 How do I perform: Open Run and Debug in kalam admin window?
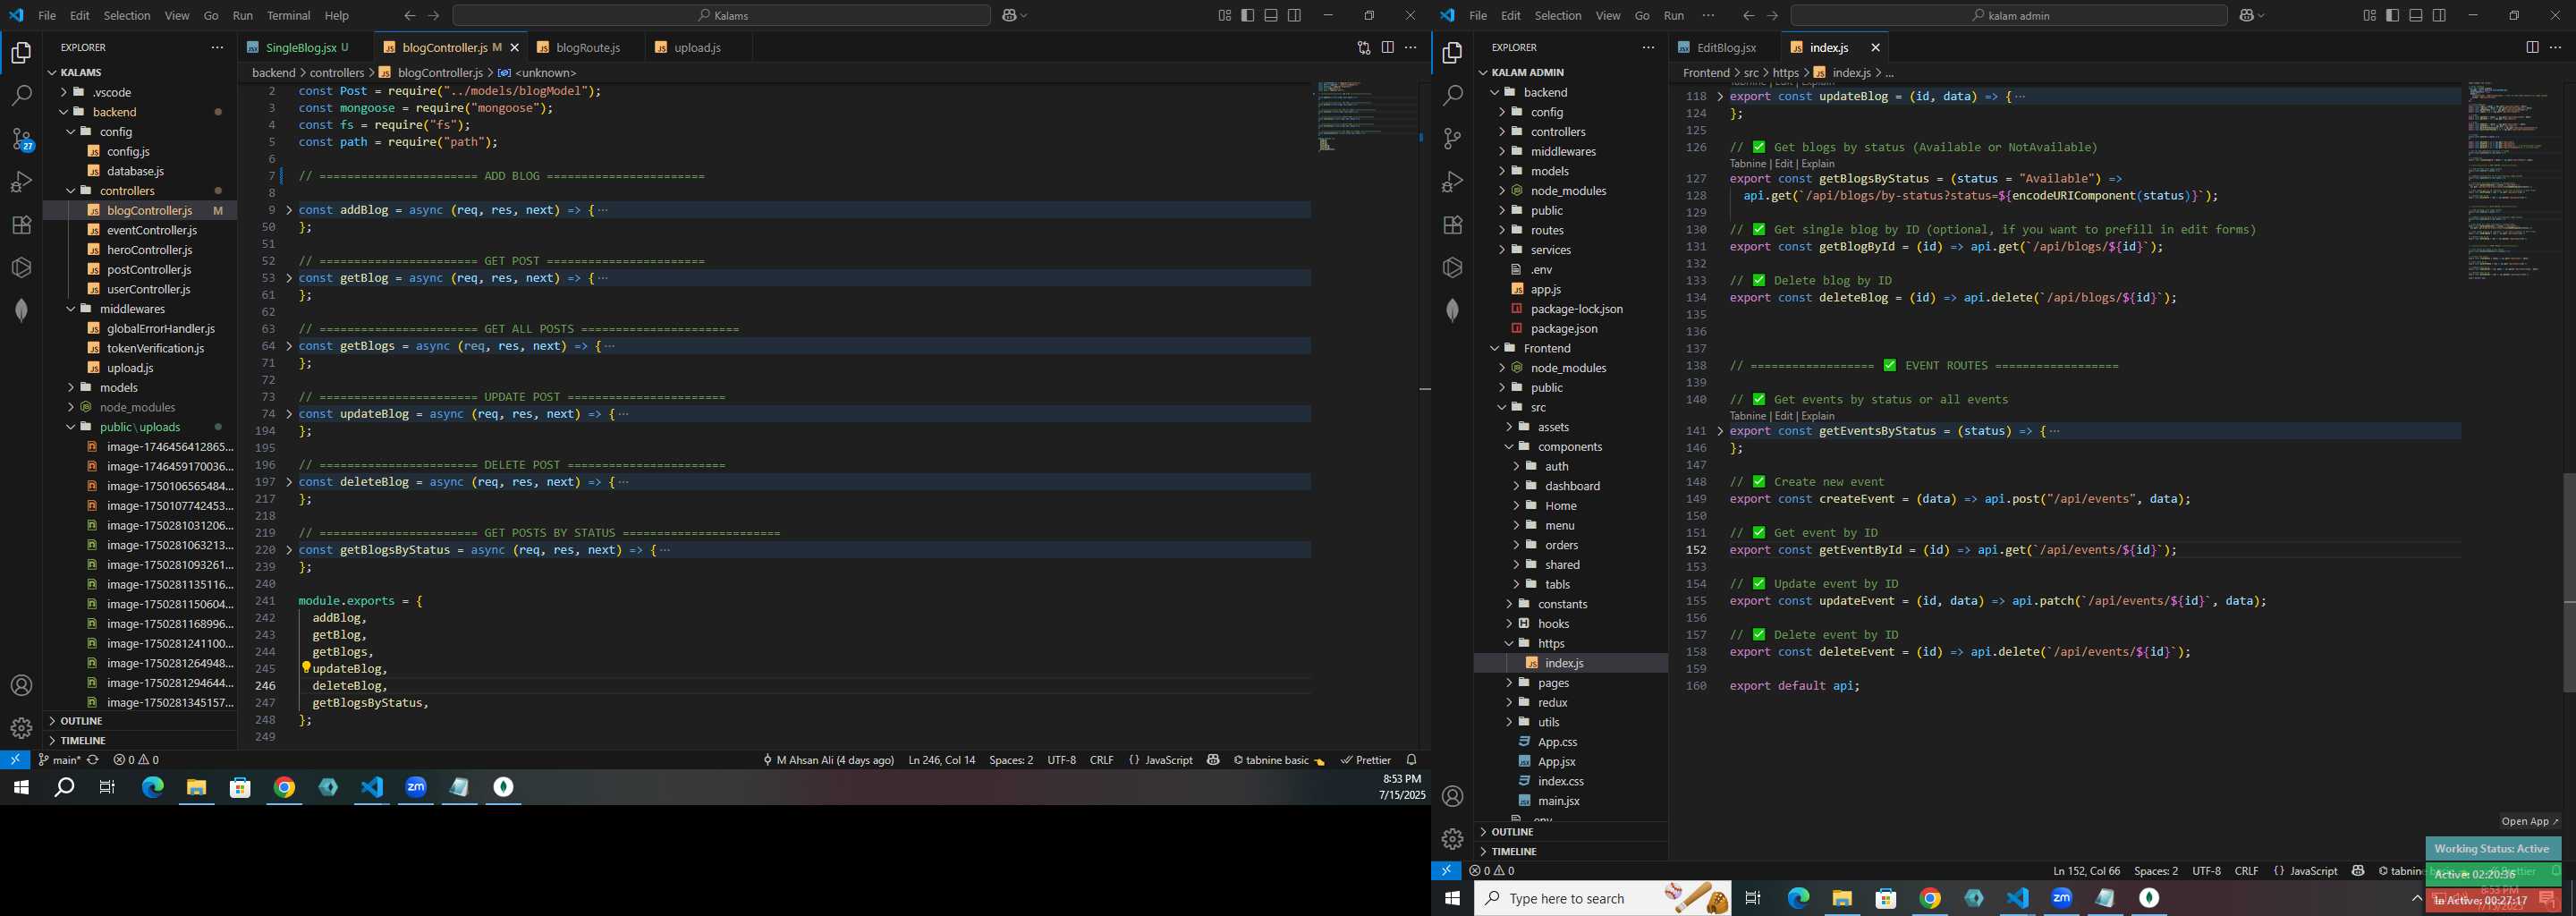tap(1453, 182)
